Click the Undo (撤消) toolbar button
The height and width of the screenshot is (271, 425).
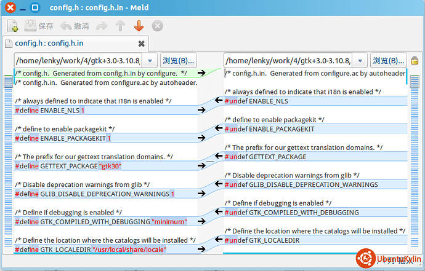[x=75, y=26]
